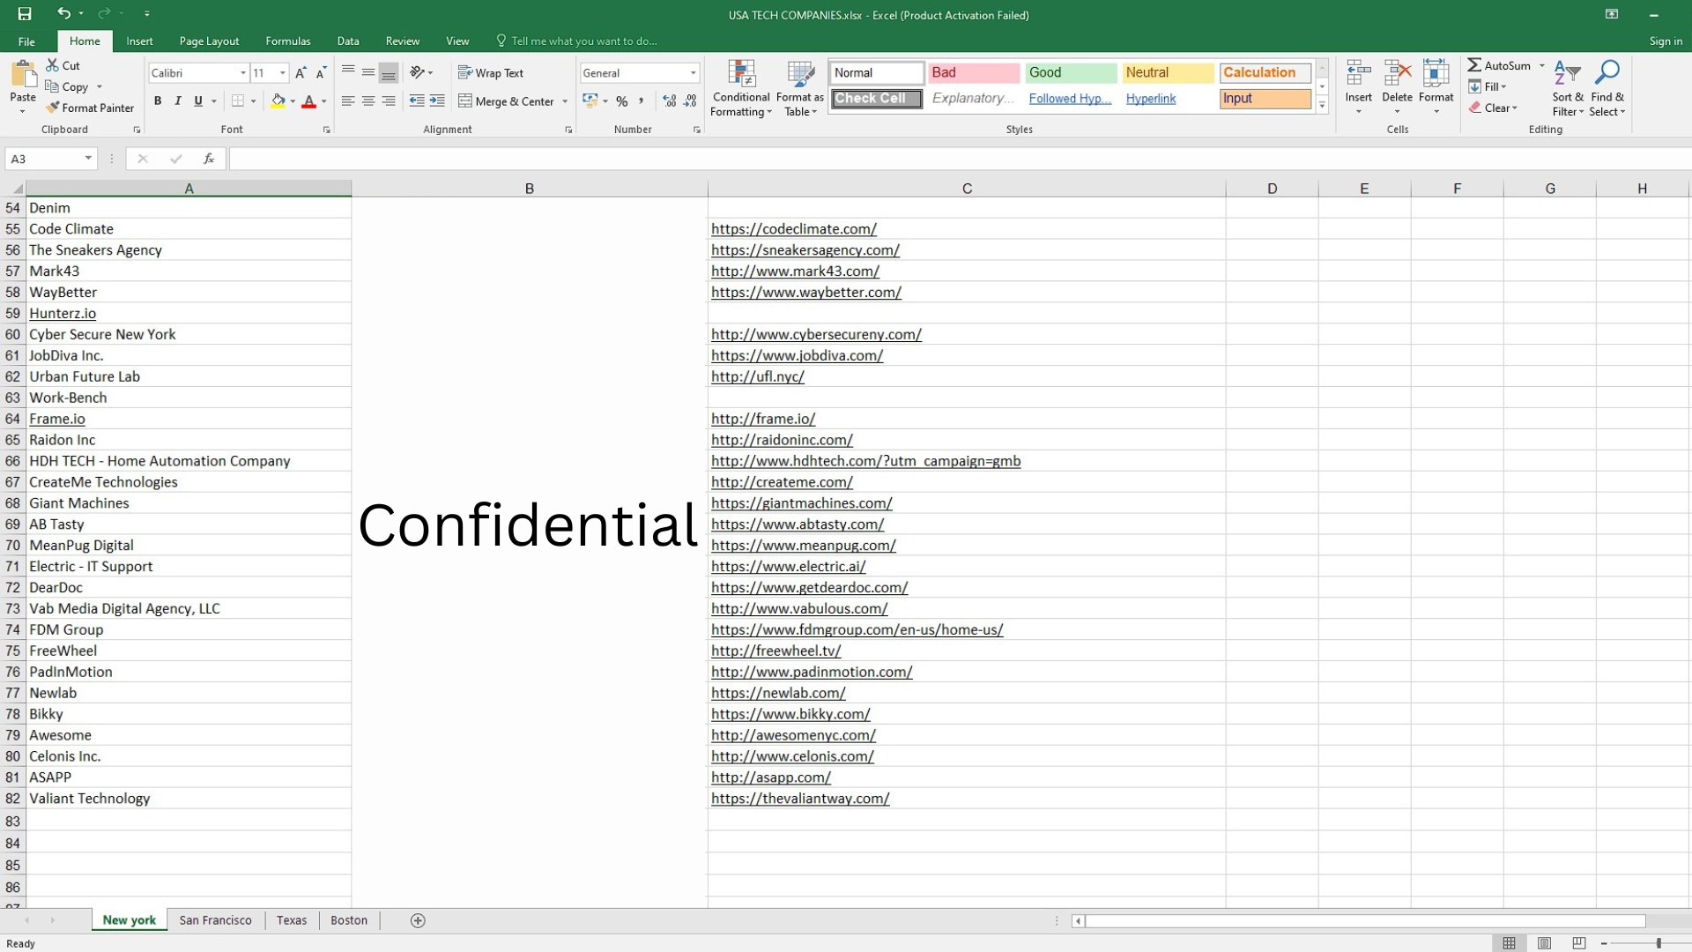Click the Conditional Formatting icon

tap(741, 74)
